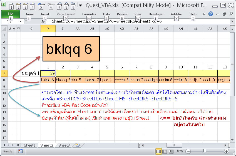Click the green File button
The width and height of the screenshot is (236, 156).
point(10,14)
